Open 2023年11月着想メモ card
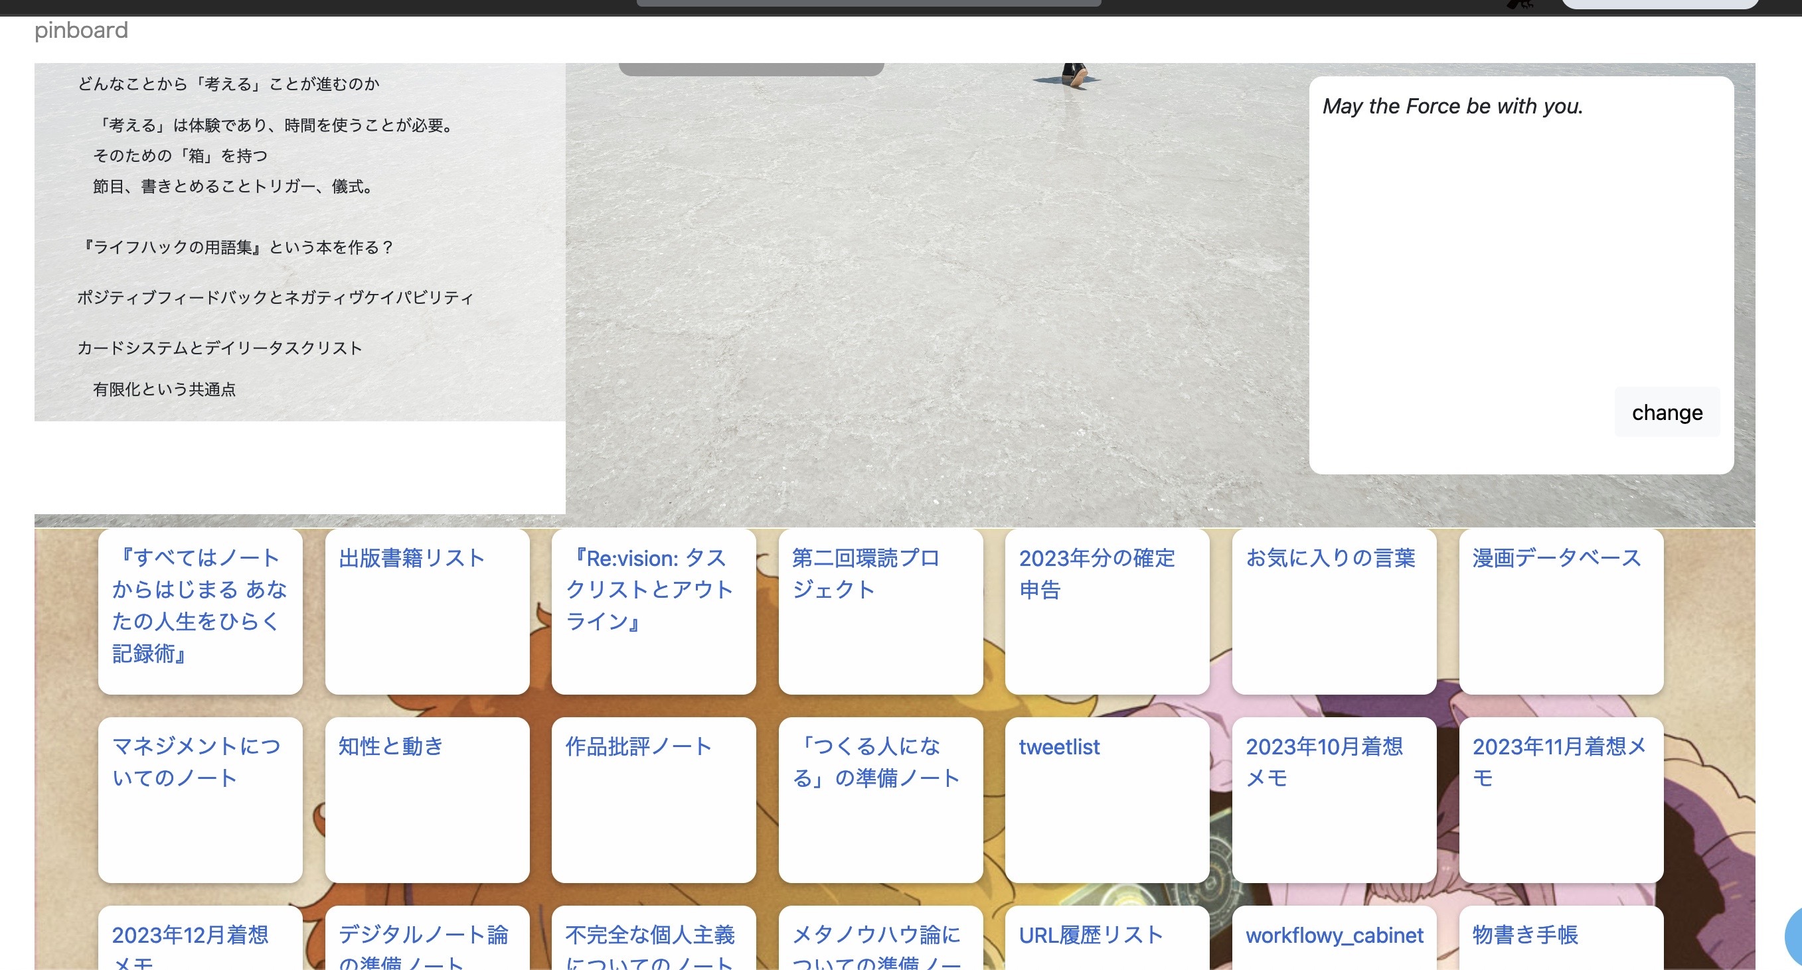This screenshot has height=970, width=1802. pos(1558,762)
